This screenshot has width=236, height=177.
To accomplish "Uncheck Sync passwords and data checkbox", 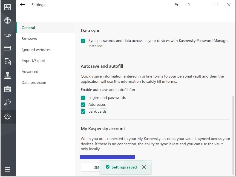I will (83, 41).
